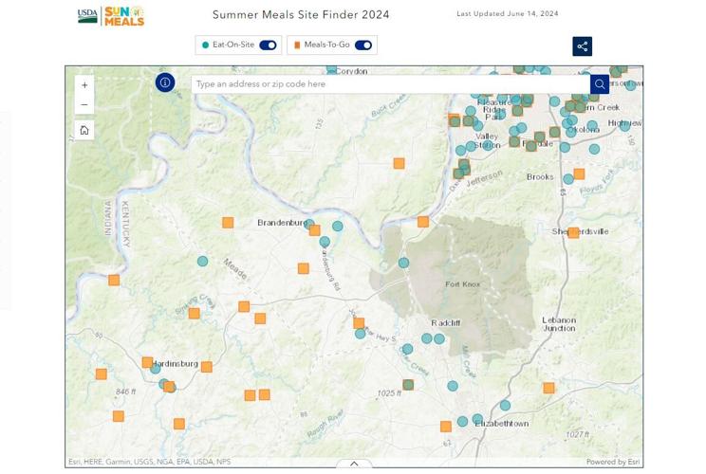Select orange marker left of Hardinsburg label
The image size is (706, 474).
click(147, 362)
